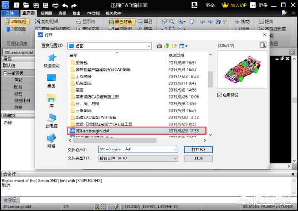The image size is (298, 211).
Task: Click 库 in places sidebar
Action: click(x=52, y=101)
